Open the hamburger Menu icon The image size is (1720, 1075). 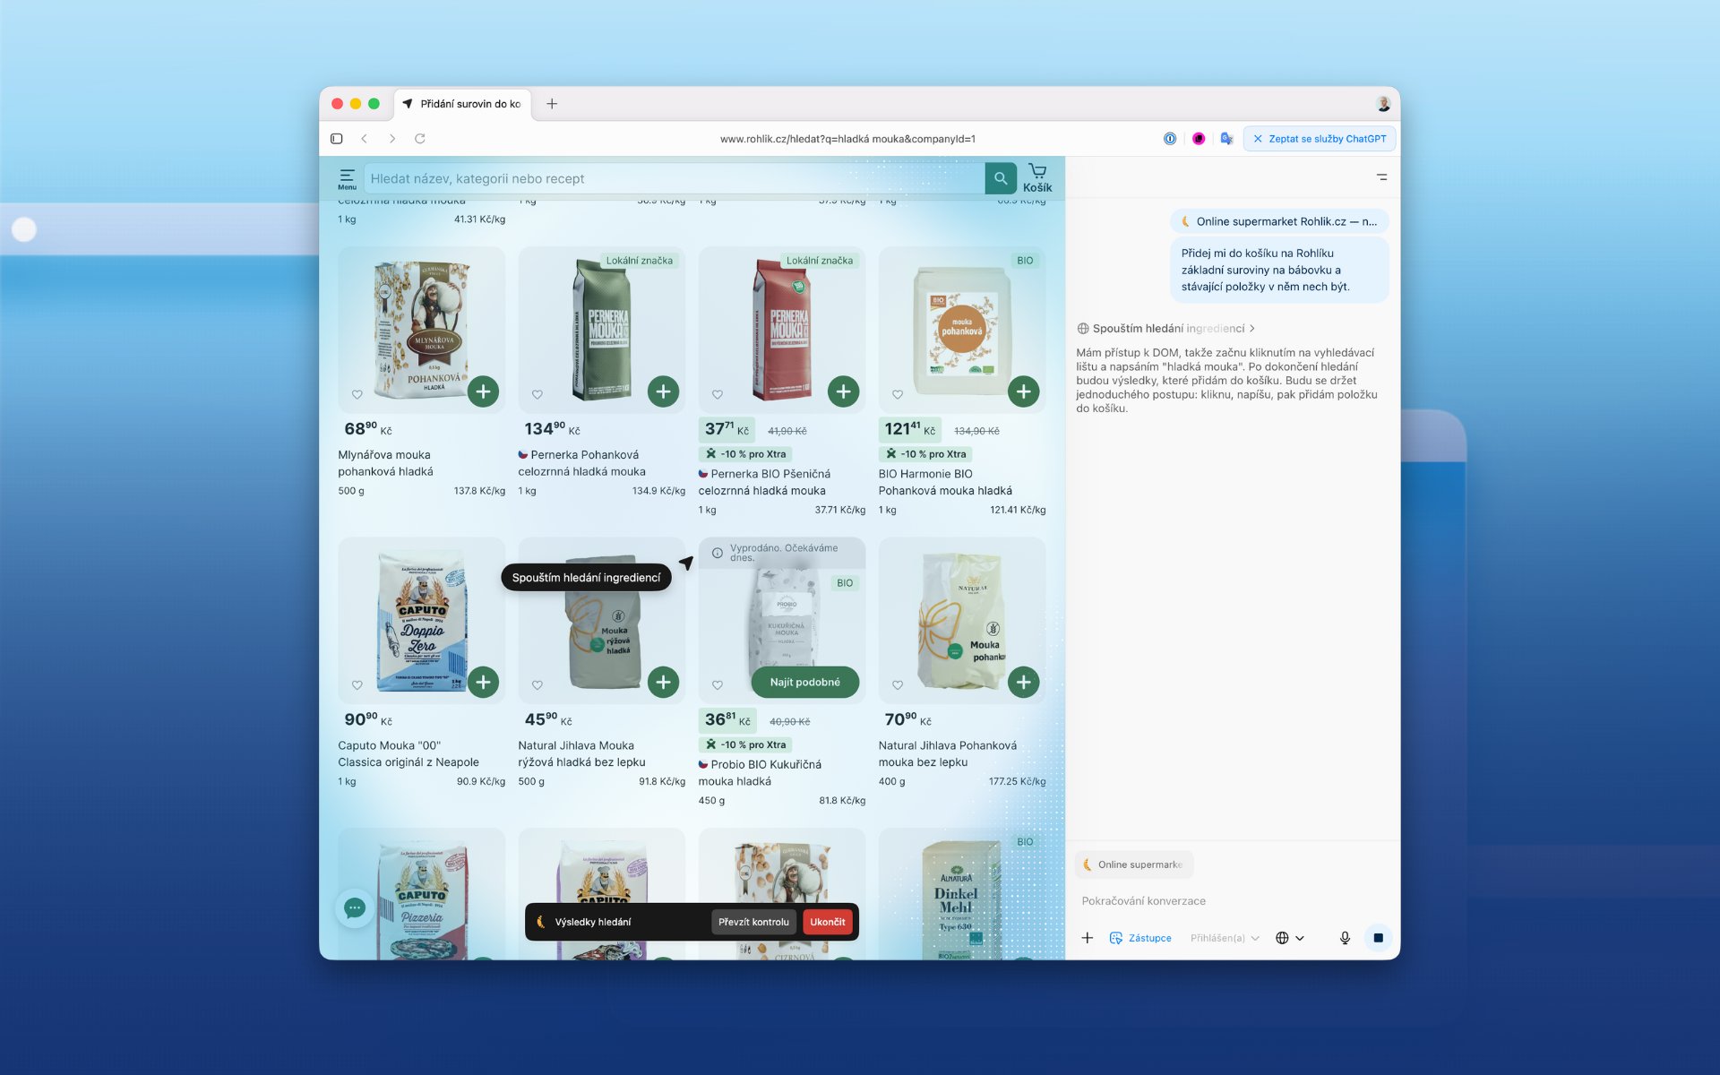(347, 178)
